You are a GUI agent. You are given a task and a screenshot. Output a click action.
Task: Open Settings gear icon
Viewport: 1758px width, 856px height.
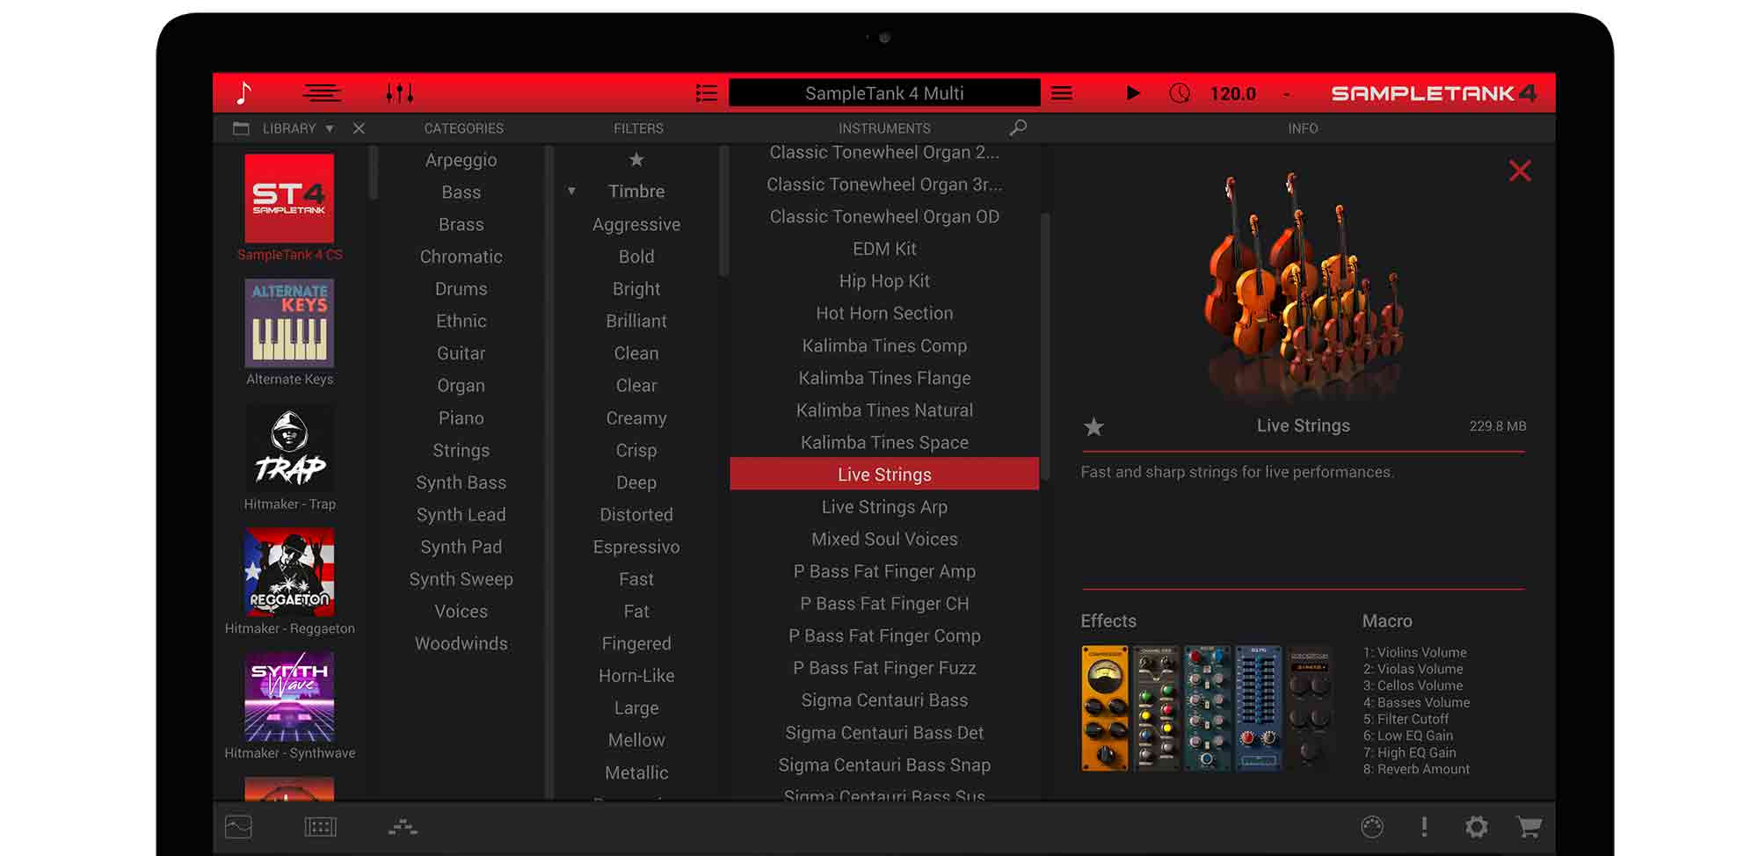[1477, 827]
